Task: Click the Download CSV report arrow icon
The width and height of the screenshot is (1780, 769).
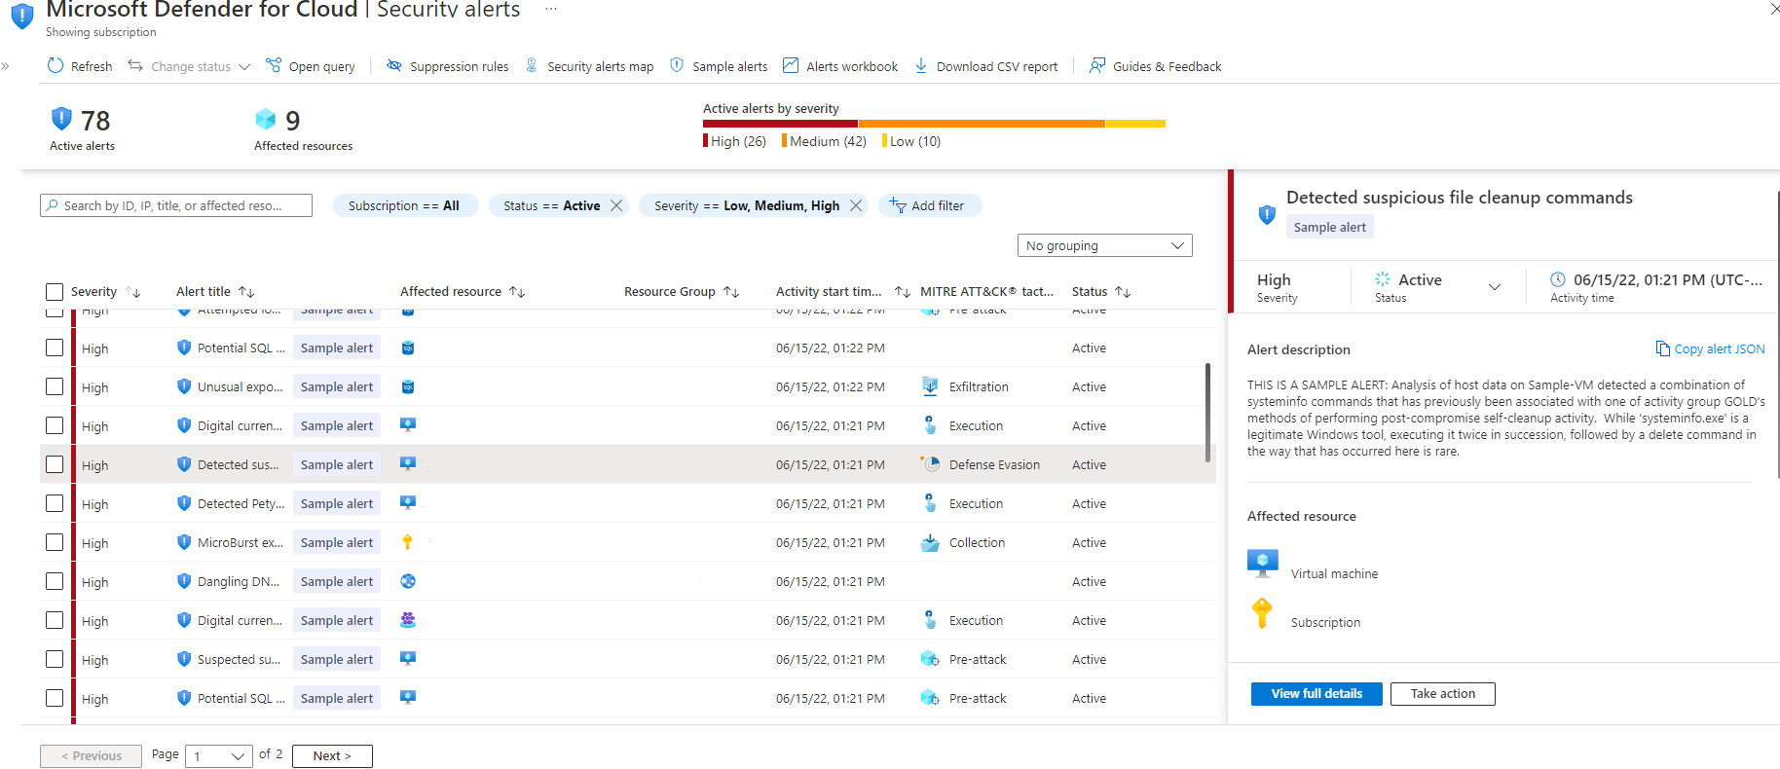Action: pos(921,65)
